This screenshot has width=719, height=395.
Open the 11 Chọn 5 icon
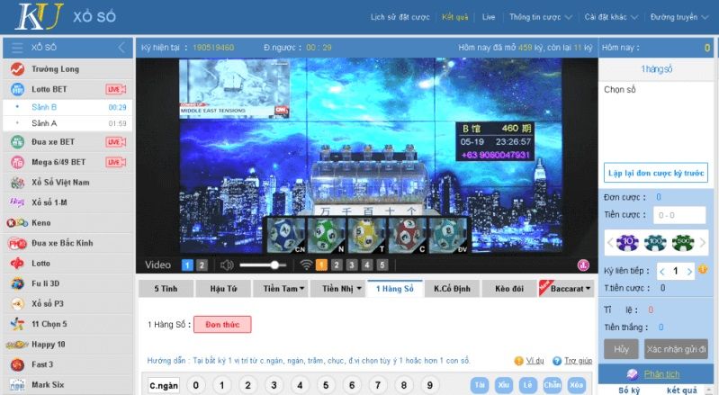tap(17, 324)
